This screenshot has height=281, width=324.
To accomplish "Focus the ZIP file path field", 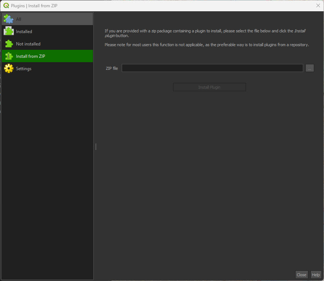I will (x=212, y=68).
